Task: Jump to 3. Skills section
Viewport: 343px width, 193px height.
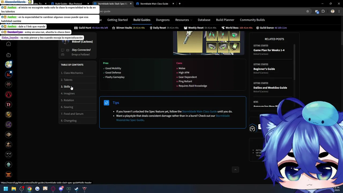Action: point(65,87)
